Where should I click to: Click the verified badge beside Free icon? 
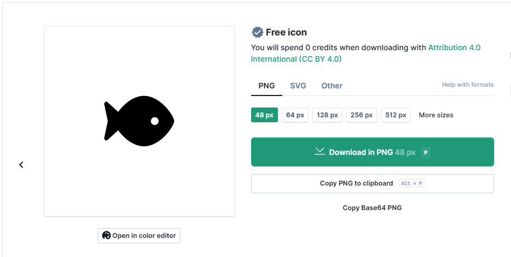tap(258, 32)
